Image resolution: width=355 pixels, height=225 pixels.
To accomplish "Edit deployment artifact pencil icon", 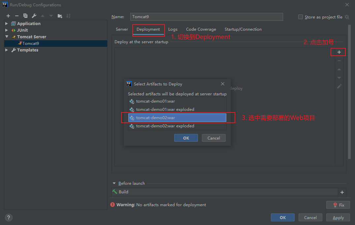I will tap(339, 86).
